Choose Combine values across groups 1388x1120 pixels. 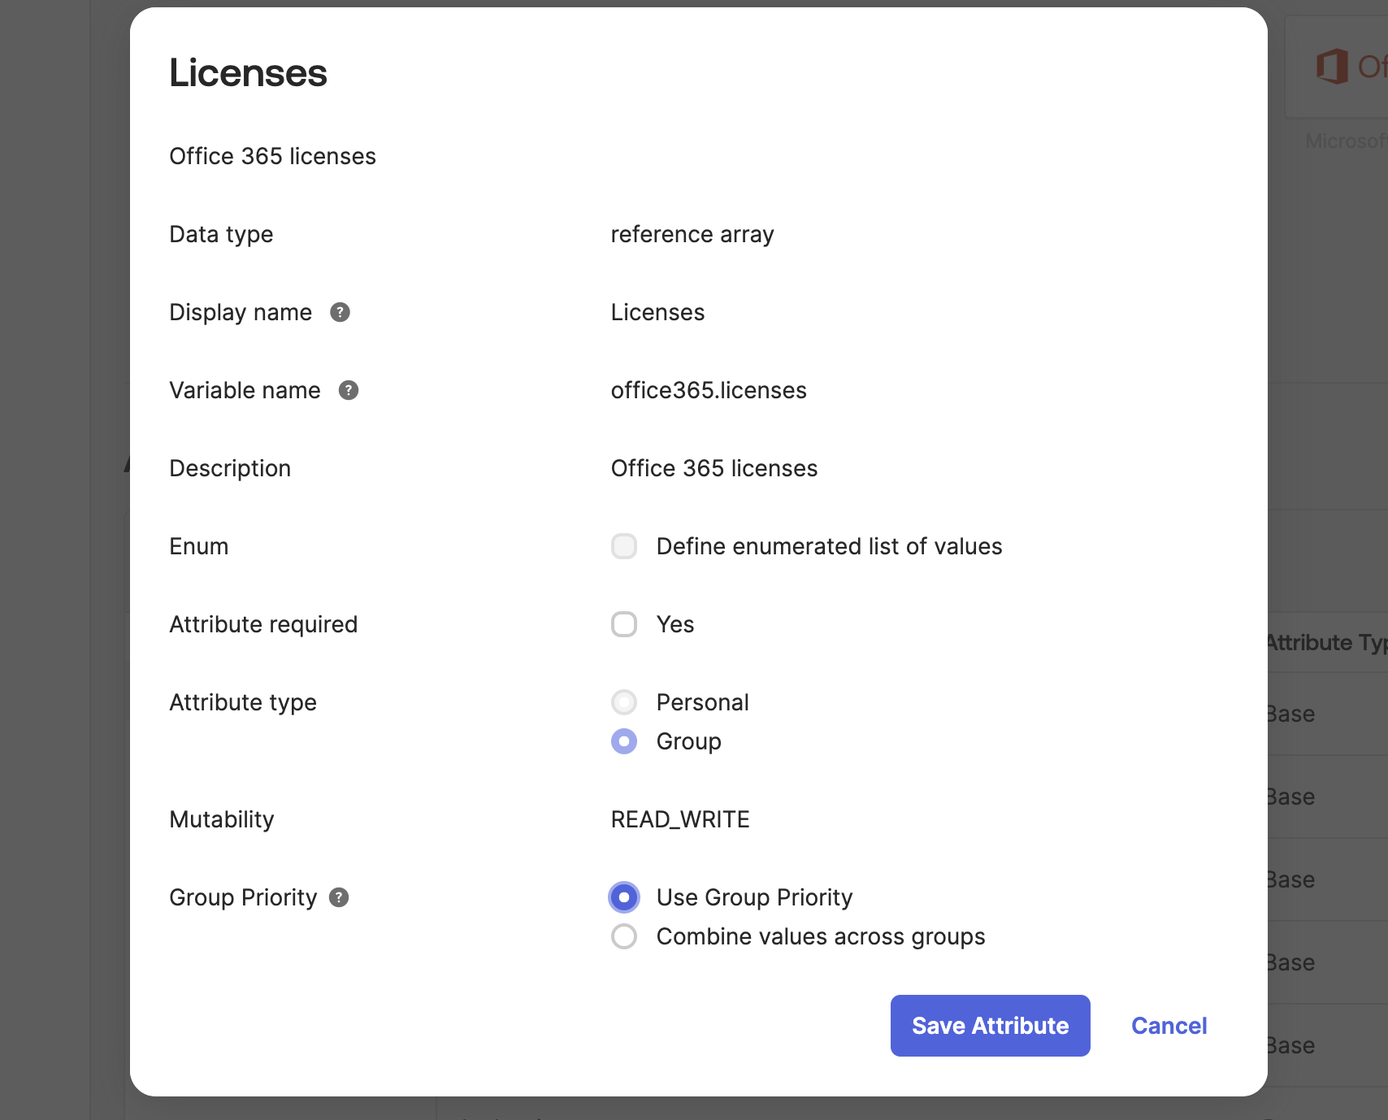click(624, 936)
